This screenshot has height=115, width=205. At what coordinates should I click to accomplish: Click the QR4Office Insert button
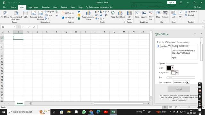179,89
